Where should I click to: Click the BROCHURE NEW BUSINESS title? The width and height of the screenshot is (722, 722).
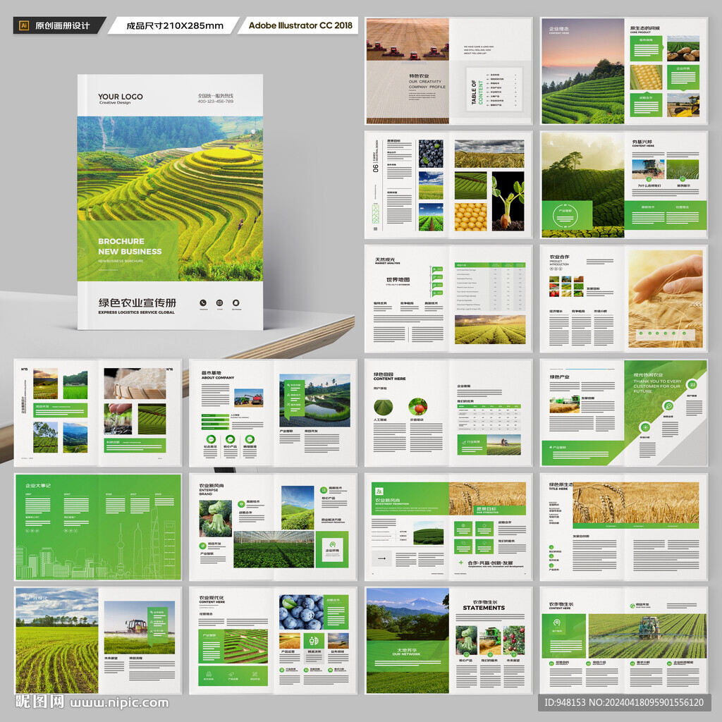130,246
